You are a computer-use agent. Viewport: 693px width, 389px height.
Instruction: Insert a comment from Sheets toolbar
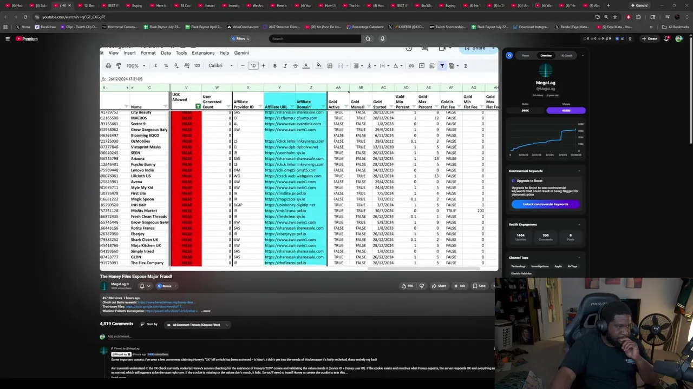click(422, 66)
